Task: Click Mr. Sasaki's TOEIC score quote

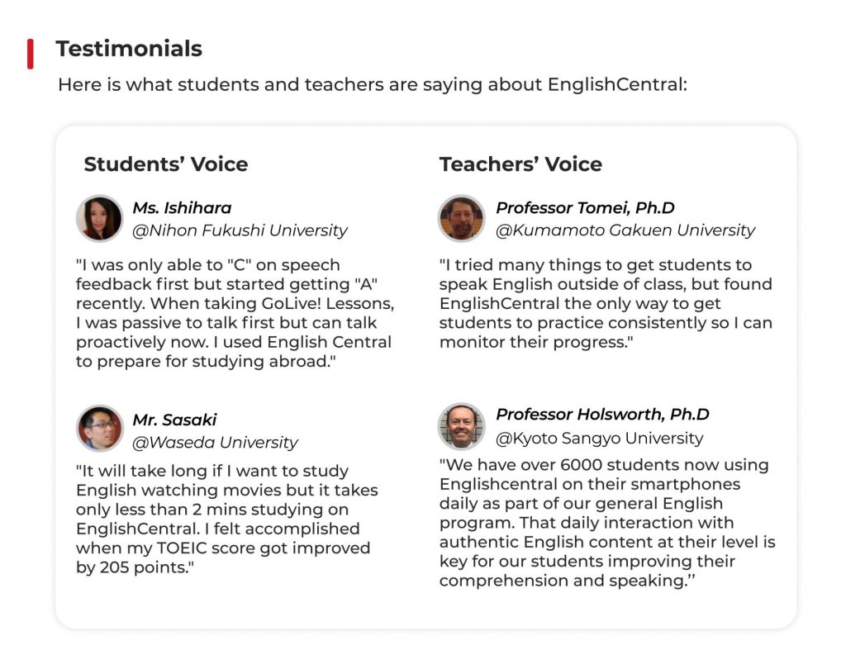Action: pyautogui.click(x=226, y=519)
